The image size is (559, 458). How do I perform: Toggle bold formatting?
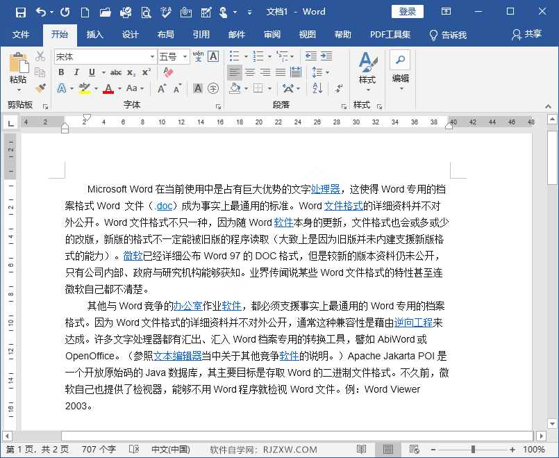(x=61, y=71)
